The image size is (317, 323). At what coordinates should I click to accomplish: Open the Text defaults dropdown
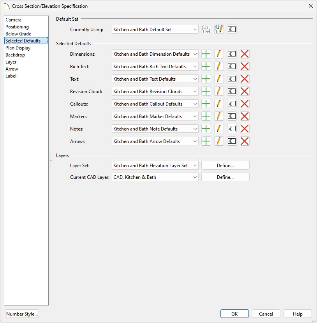(155, 79)
